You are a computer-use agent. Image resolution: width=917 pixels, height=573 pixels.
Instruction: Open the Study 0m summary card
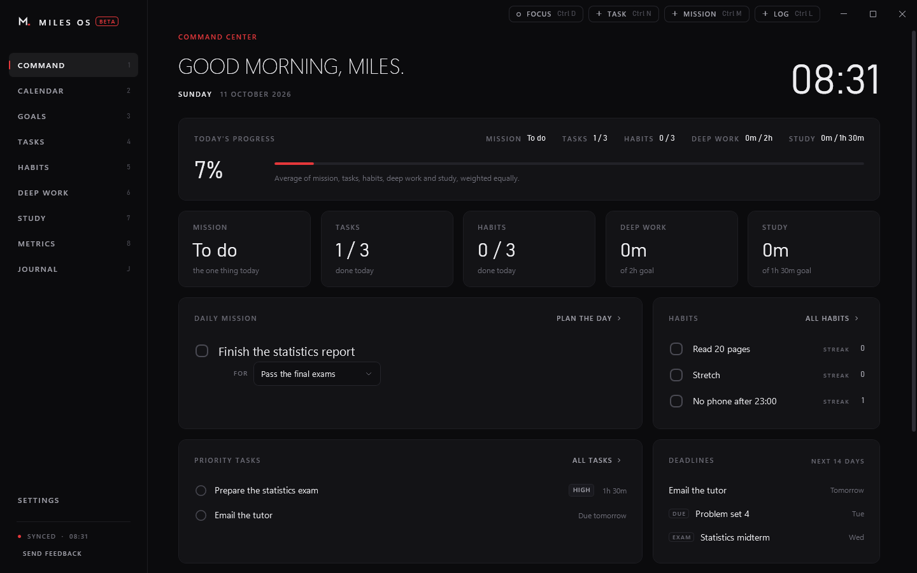tap(814, 249)
